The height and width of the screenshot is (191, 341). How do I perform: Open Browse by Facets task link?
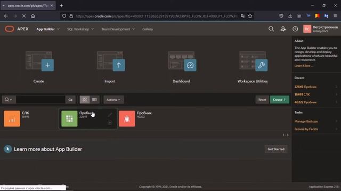pyautogui.click(x=306, y=129)
